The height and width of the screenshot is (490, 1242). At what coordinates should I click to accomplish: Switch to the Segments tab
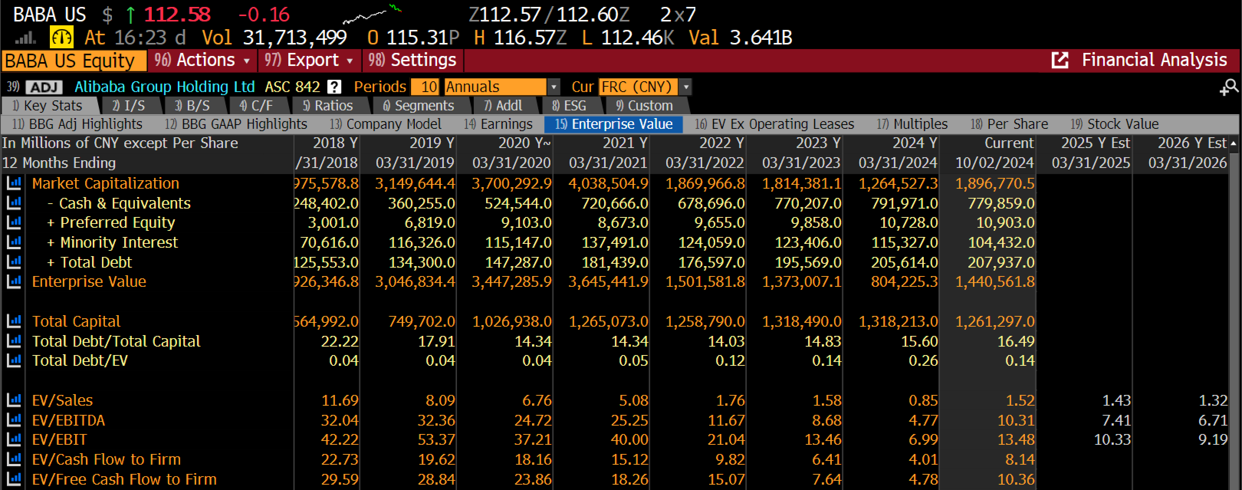419,105
